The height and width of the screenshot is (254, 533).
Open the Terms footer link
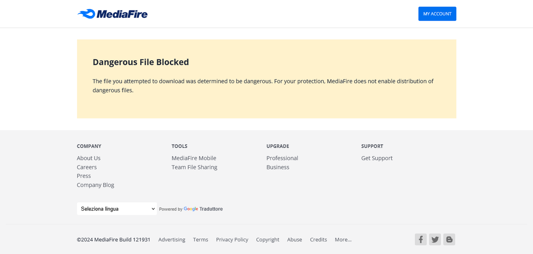[200, 239]
